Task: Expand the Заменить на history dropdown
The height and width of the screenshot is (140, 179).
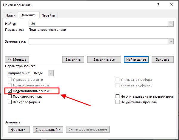Action: pos(171,41)
